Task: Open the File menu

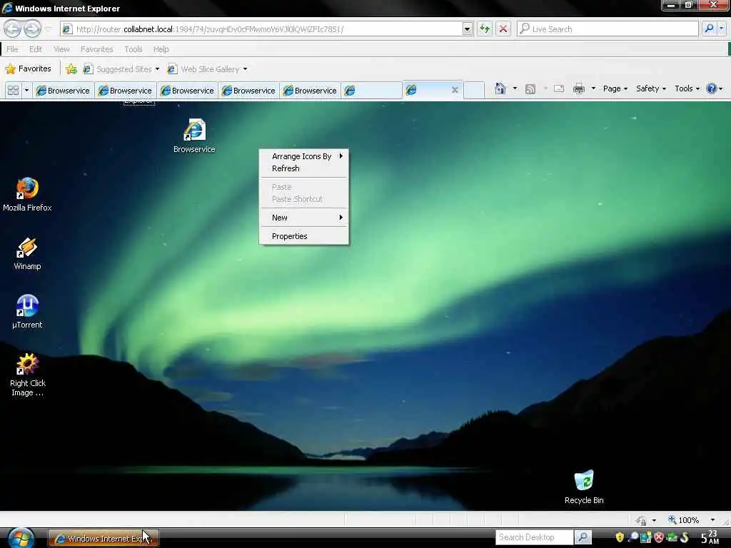Action: pos(13,49)
